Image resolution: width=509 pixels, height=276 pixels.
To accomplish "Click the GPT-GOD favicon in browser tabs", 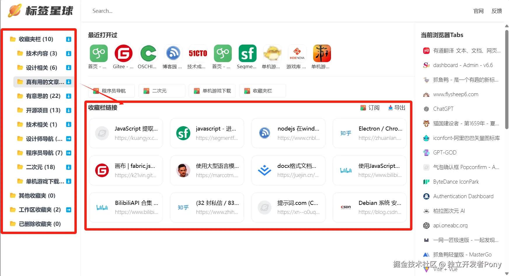I will click(426, 153).
